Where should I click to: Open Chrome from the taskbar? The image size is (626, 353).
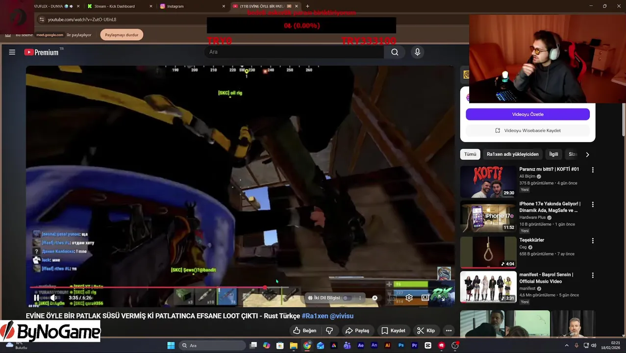(x=307, y=346)
